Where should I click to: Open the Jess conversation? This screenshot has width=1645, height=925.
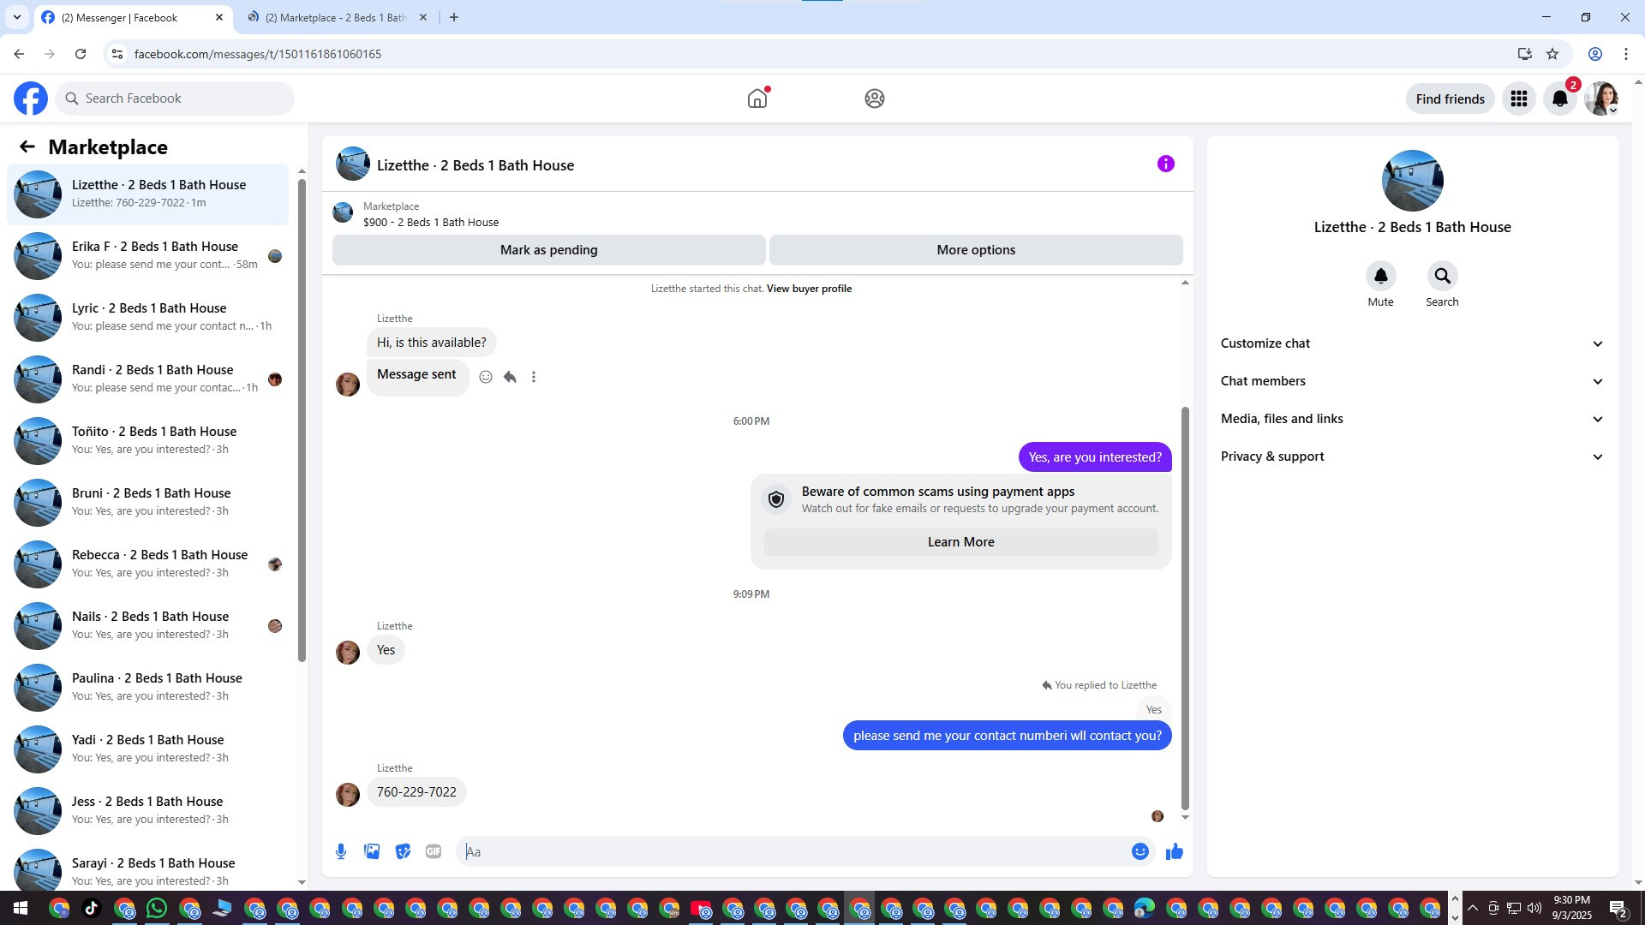click(147, 810)
